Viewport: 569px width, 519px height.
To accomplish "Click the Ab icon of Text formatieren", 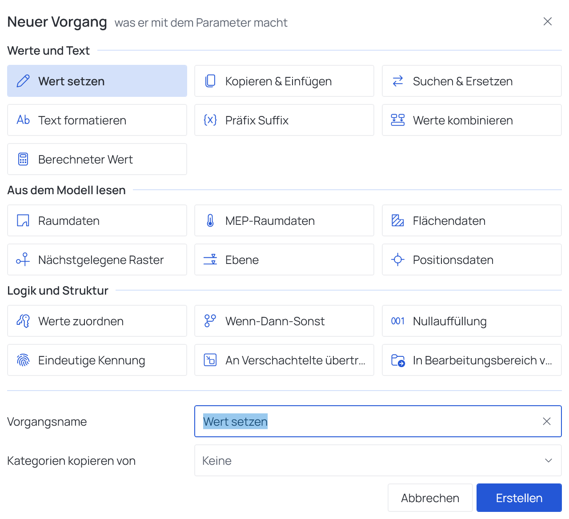I will (x=23, y=120).
